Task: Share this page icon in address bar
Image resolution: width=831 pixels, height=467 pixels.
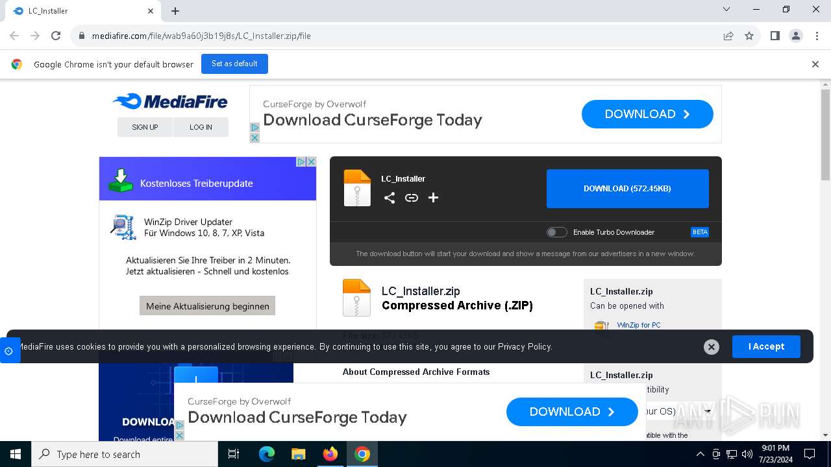Action: [x=728, y=36]
